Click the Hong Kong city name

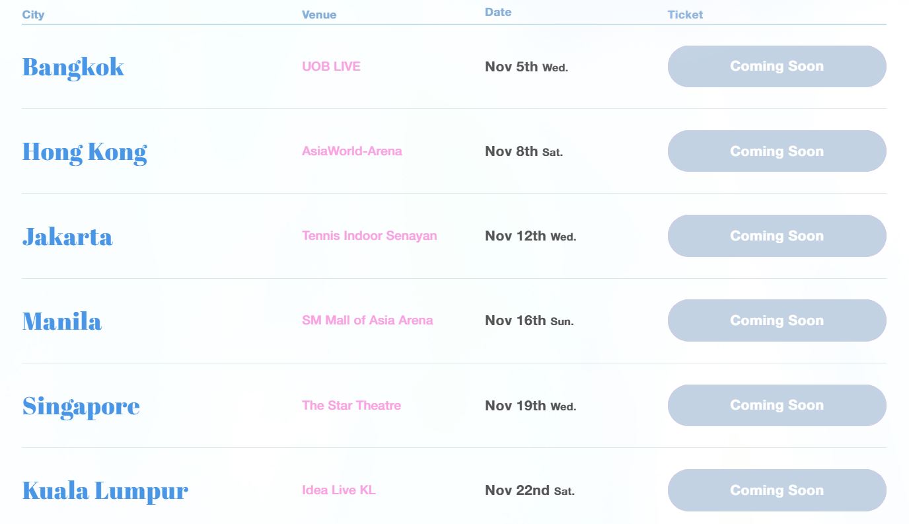tap(85, 152)
